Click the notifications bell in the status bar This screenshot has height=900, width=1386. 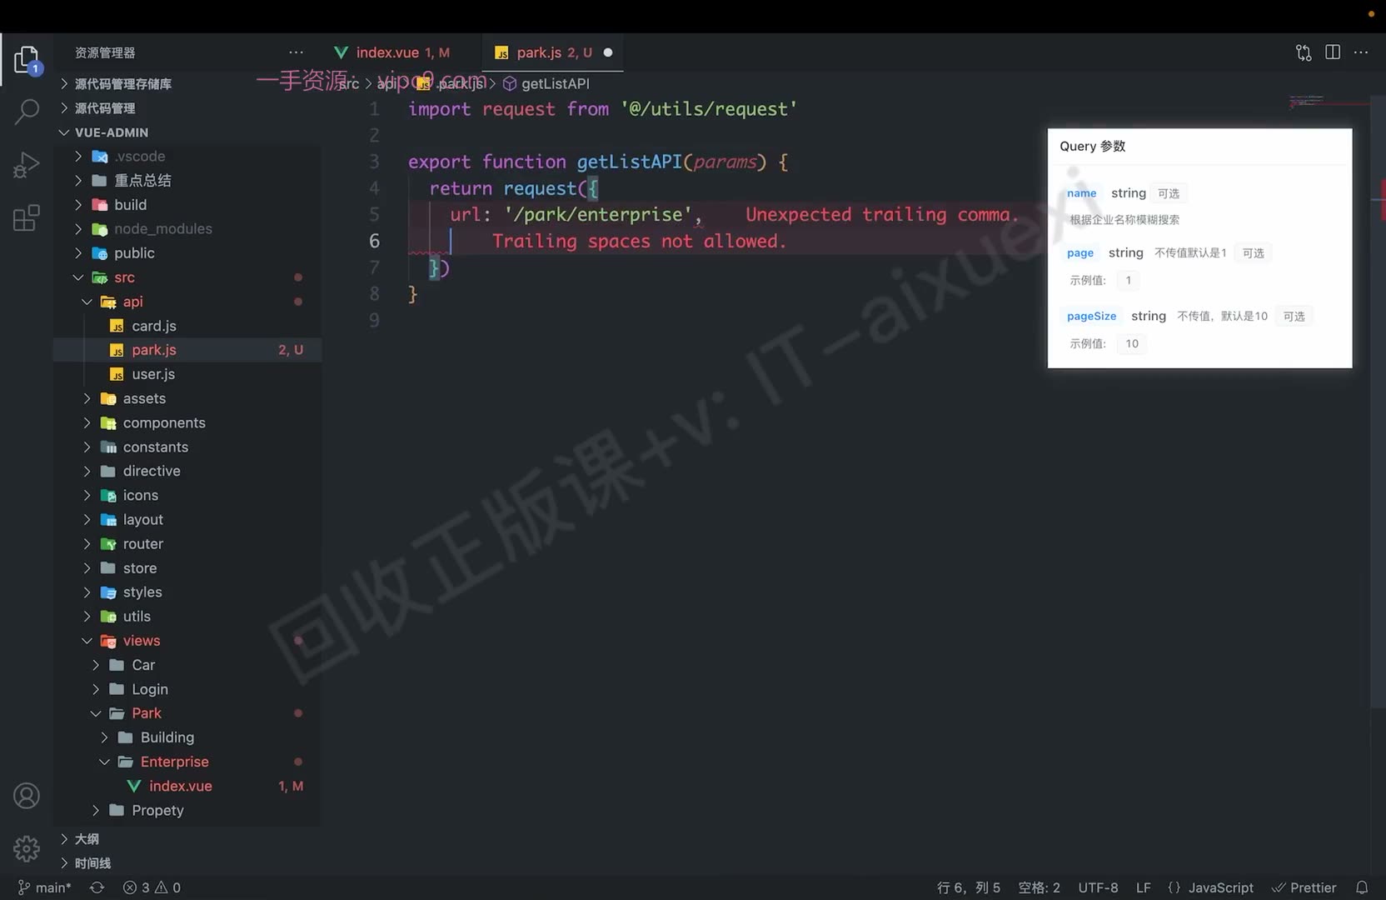[x=1362, y=887]
